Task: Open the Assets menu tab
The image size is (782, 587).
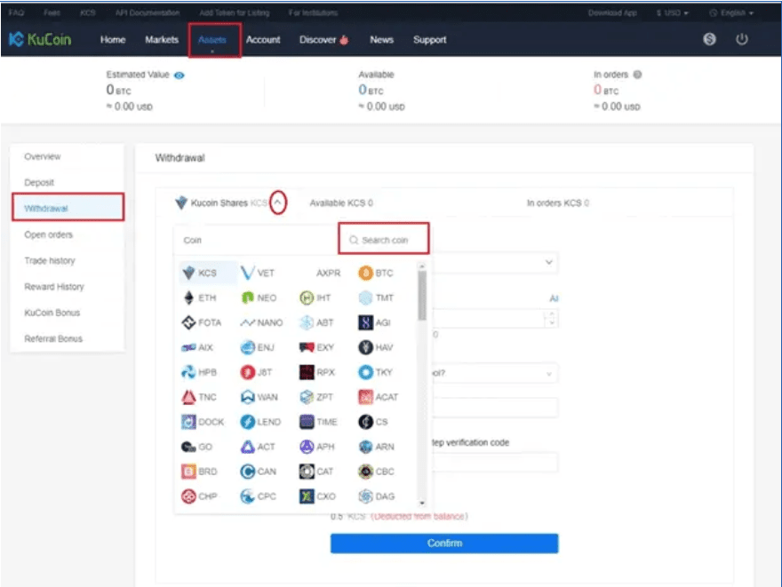Action: pyautogui.click(x=213, y=40)
